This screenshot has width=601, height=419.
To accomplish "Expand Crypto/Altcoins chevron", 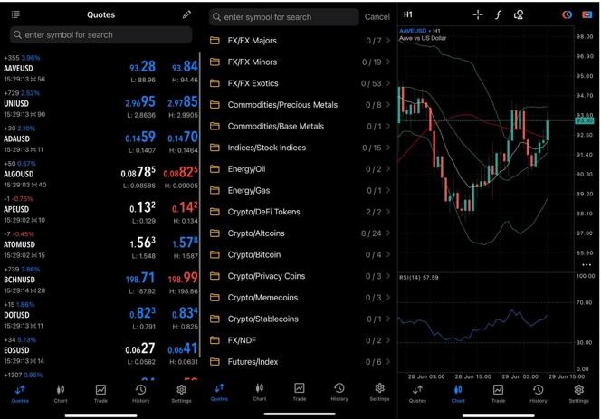I will click(388, 233).
